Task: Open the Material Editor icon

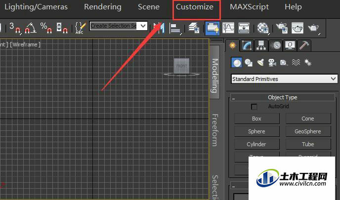Action: [263, 28]
